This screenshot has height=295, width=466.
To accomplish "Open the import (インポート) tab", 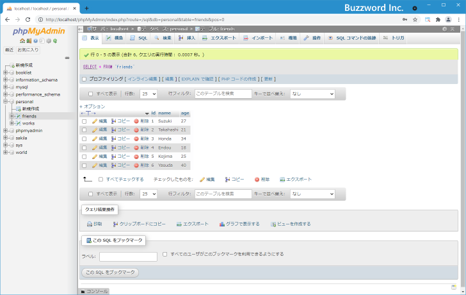I will [258, 38].
